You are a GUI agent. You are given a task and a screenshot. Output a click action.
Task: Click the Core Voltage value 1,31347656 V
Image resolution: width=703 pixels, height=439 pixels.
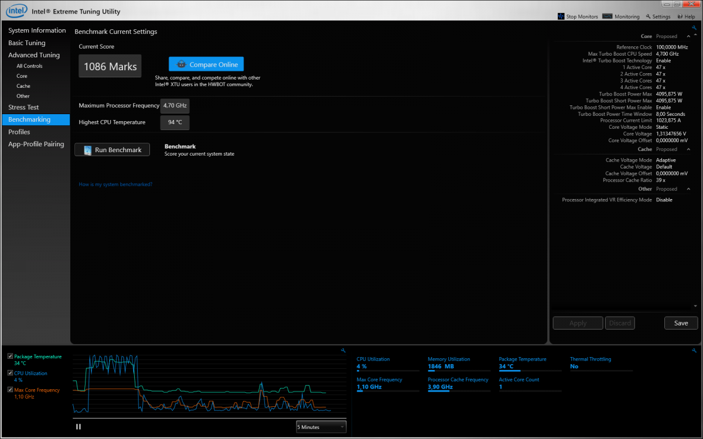[x=672, y=134]
